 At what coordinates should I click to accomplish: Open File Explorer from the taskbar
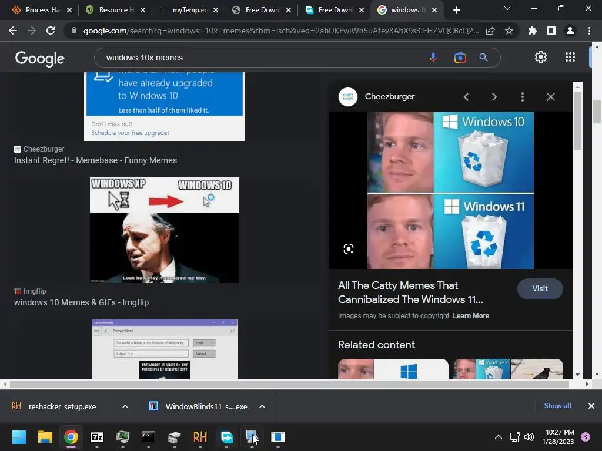pos(45,437)
